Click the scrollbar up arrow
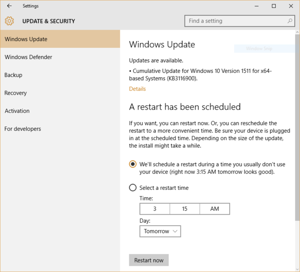Screen dimensions: 300x272 tap(297, 32)
